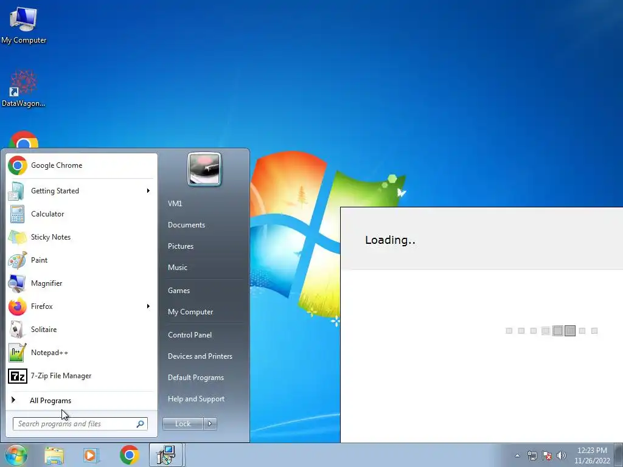Open Getting Started icon in Start menu
623x467 pixels.
16,191
